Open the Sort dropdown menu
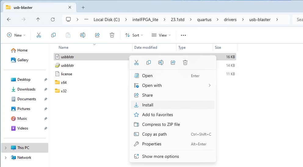The height and width of the screenshot is (167, 303). (134, 35)
